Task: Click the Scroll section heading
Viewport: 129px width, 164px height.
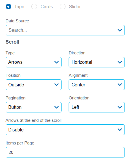Action: pyautogui.click(x=12, y=42)
